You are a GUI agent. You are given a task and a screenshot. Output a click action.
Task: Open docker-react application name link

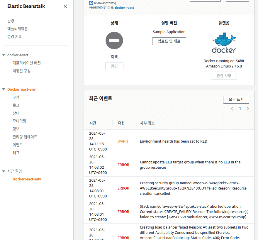pos(124,8)
